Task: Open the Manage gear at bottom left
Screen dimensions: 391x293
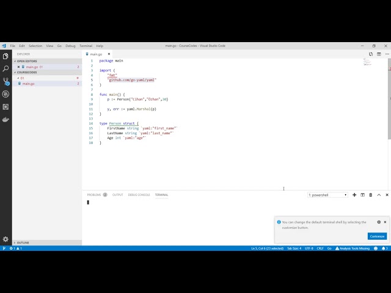Action: point(5,239)
